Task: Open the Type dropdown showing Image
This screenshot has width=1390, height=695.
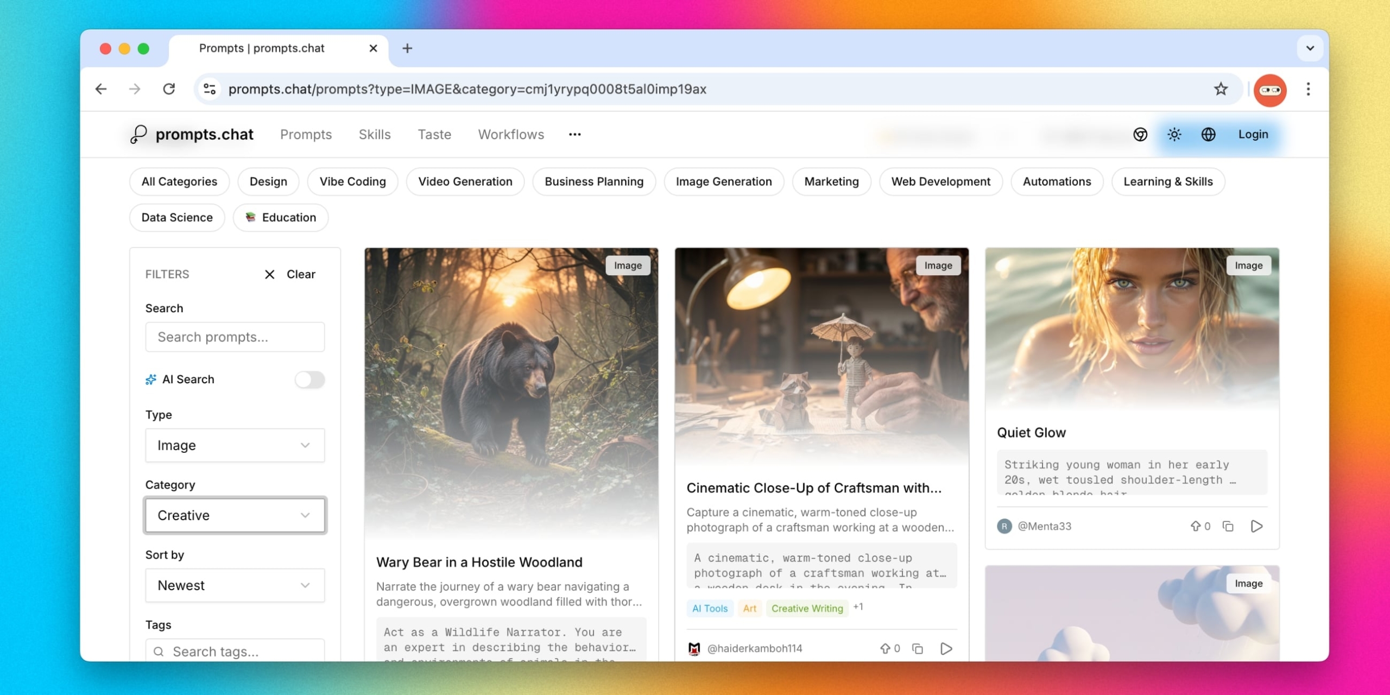Action: [x=235, y=445]
